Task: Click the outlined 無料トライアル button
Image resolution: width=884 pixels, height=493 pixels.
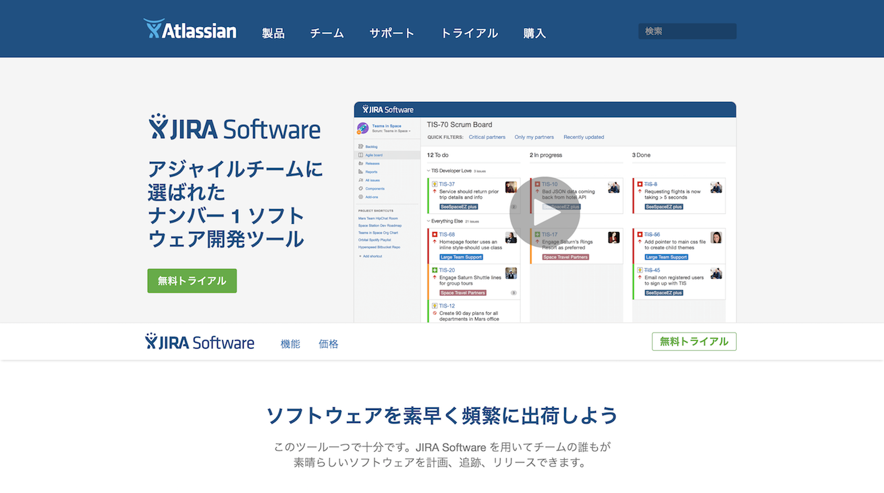Action: [694, 342]
